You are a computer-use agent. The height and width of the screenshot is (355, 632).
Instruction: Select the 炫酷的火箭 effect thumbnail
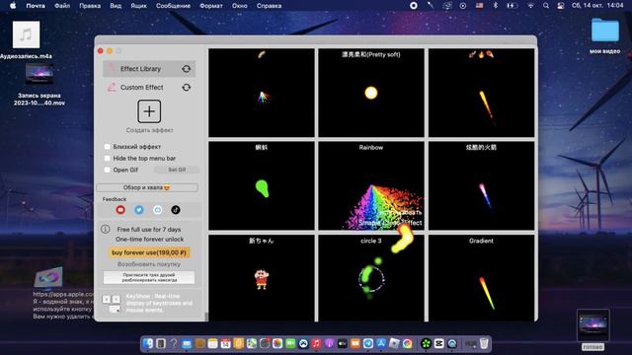coord(481,185)
